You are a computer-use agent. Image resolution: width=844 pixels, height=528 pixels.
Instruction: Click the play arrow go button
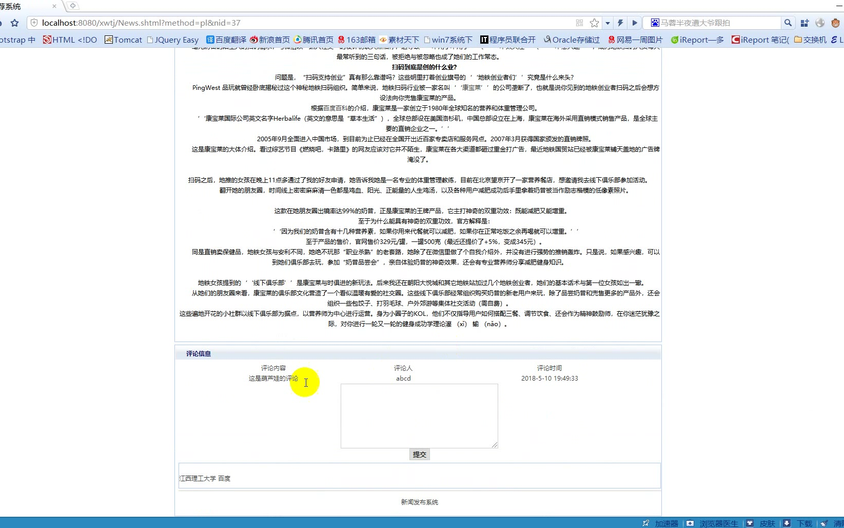pos(635,23)
